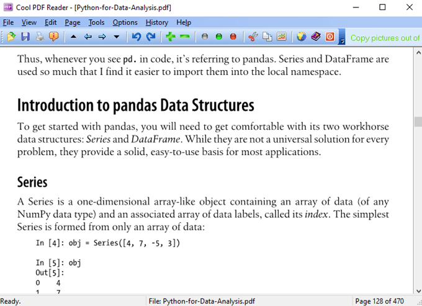
Task: Click the italic word 'index'
Action: pyautogui.click(x=316, y=215)
